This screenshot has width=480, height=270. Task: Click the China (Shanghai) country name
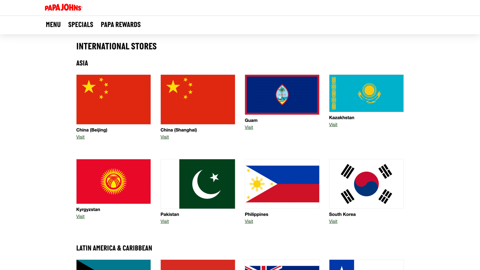178,130
